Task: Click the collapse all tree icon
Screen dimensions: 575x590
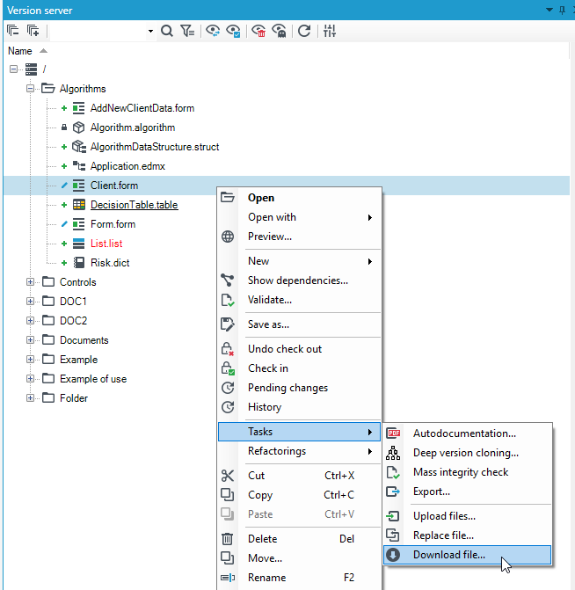Action: pyautogui.click(x=13, y=31)
